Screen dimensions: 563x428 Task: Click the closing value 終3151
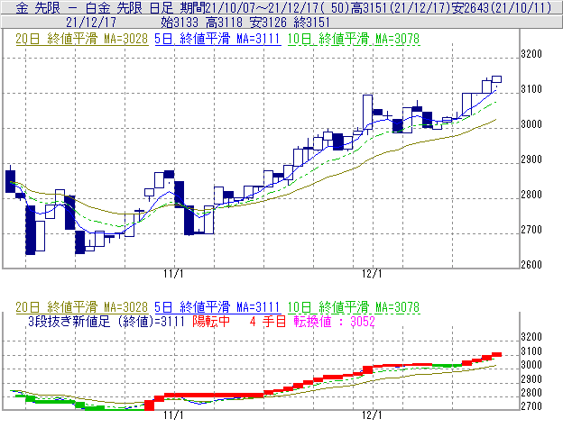(x=311, y=23)
